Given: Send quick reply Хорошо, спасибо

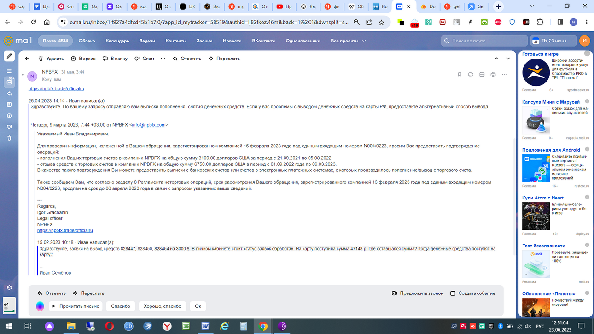Looking at the screenshot, I should point(162,306).
